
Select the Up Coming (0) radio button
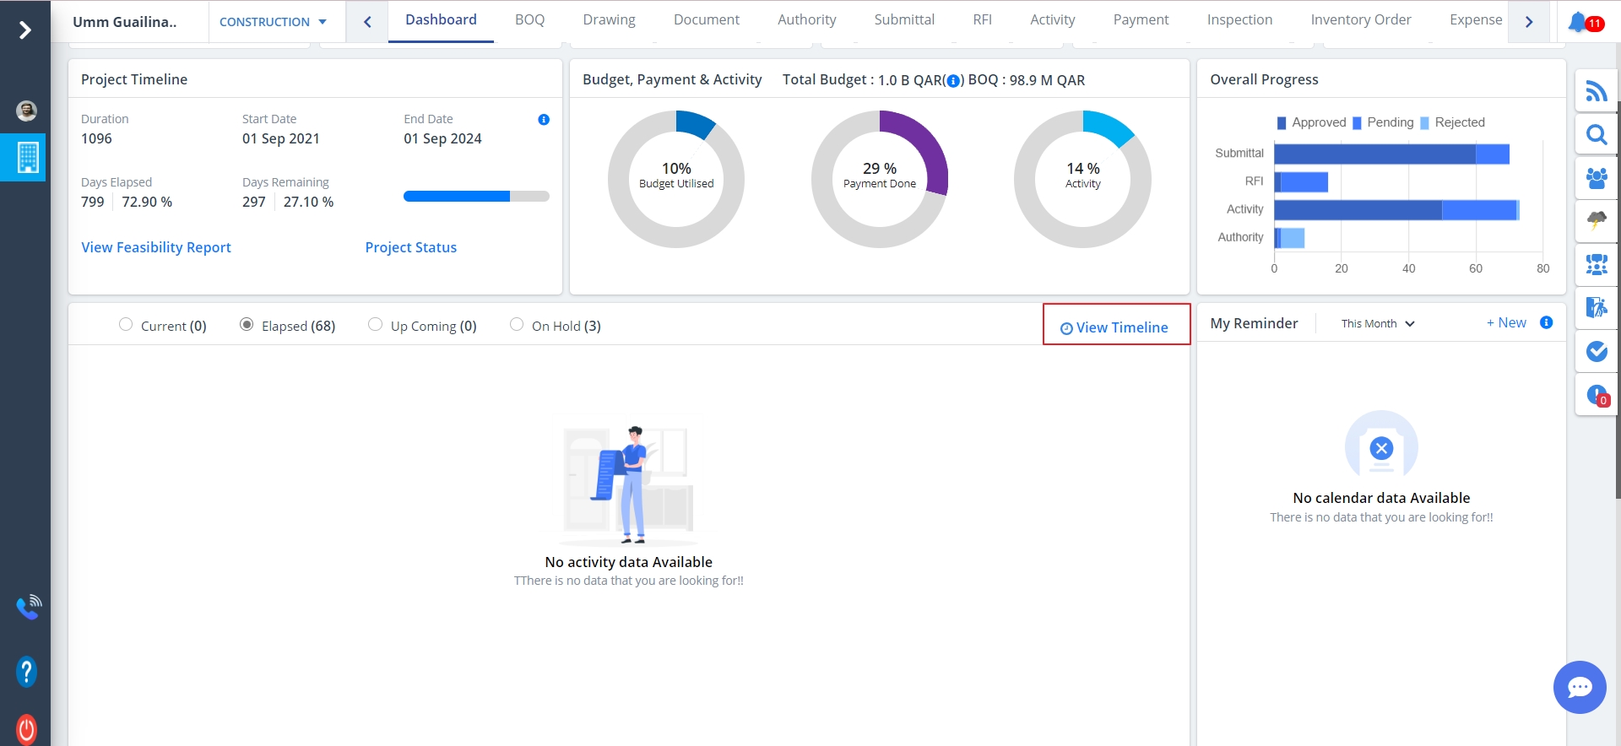pos(376,325)
